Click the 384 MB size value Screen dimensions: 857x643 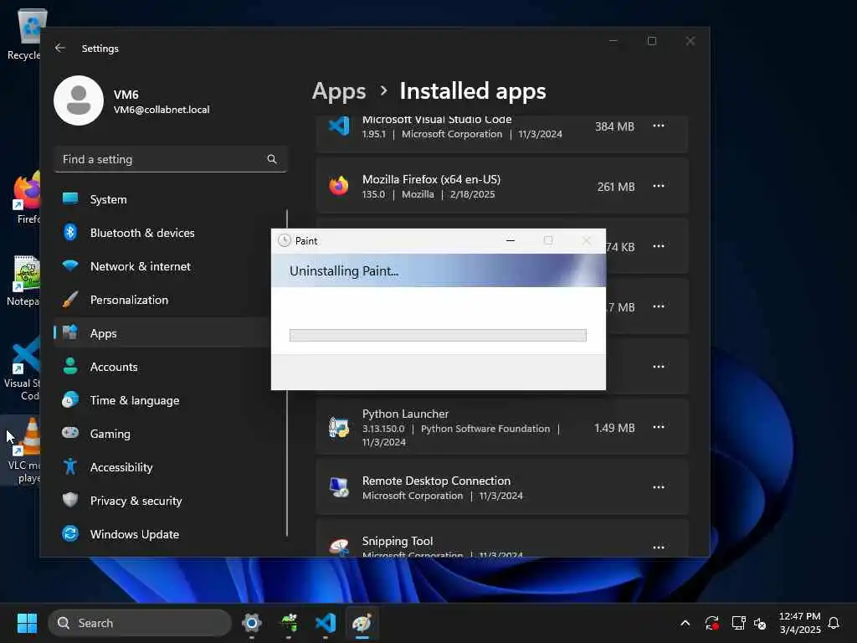pyautogui.click(x=615, y=126)
